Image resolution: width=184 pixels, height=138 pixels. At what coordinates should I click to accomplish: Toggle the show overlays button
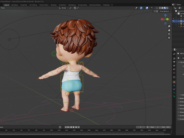(147, 8)
